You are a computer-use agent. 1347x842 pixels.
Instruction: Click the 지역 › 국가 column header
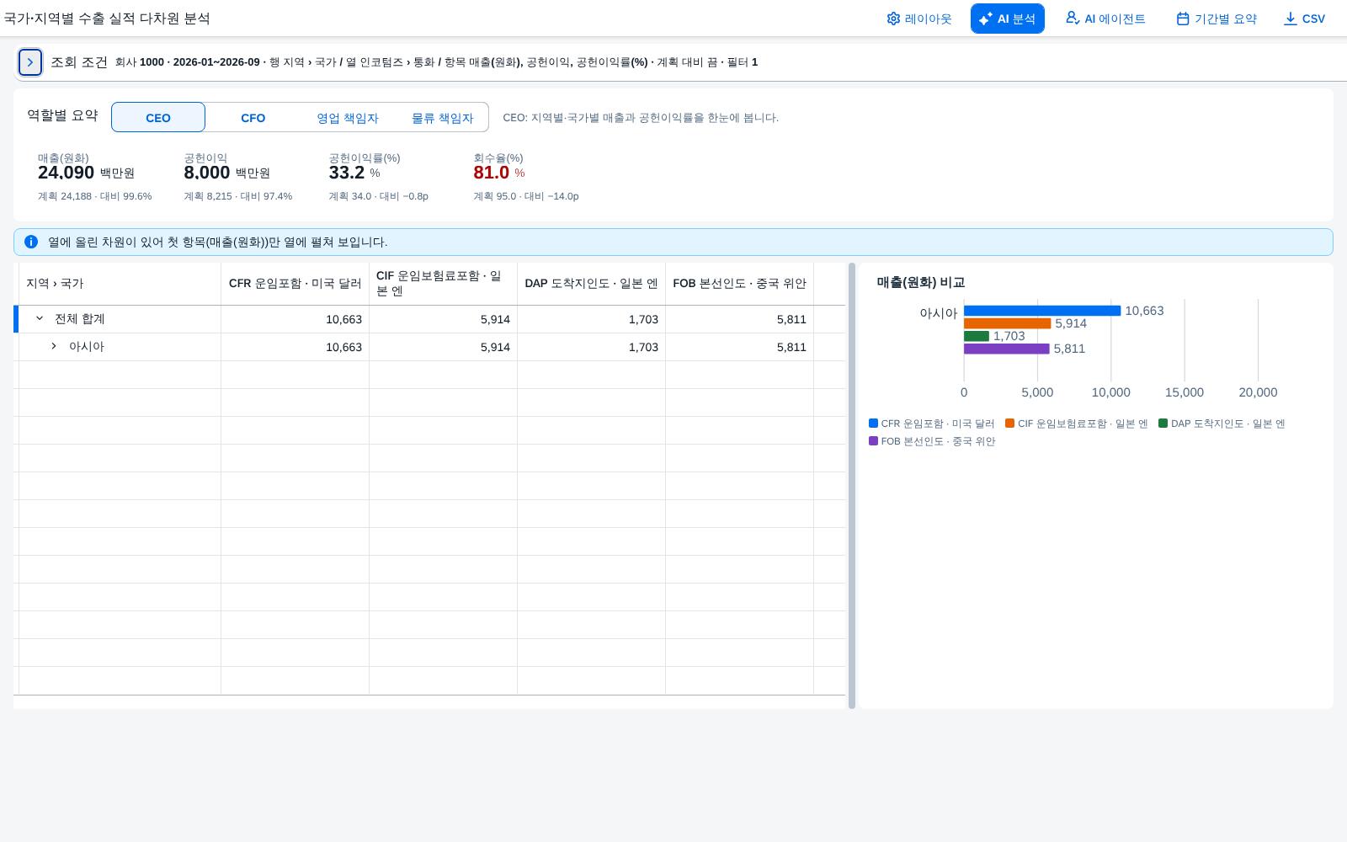coord(120,284)
